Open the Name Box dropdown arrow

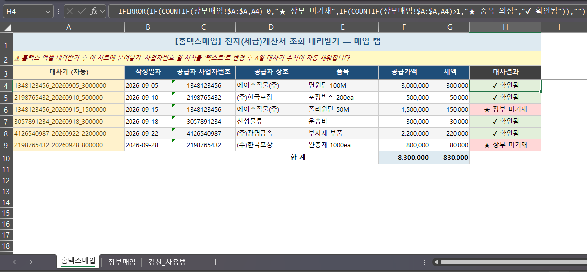click(x=48, y=11)
